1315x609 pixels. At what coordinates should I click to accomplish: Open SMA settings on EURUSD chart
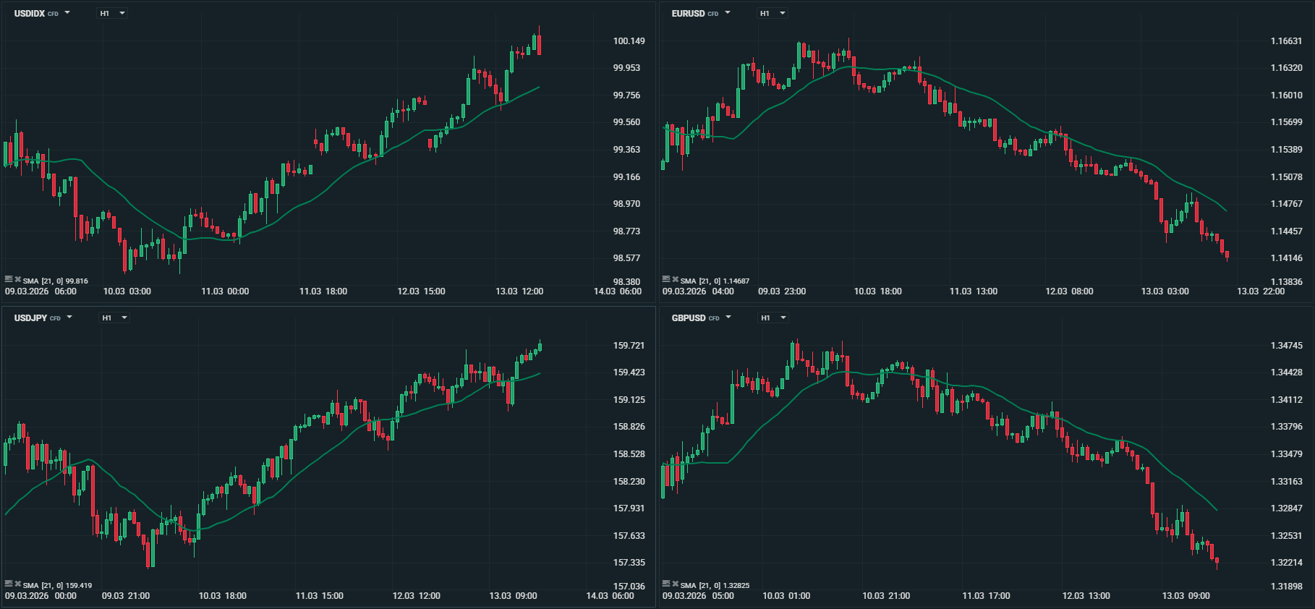point(666,279)
